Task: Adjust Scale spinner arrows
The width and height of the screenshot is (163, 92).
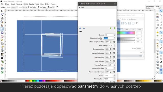Action: click(x=114, y=76)
